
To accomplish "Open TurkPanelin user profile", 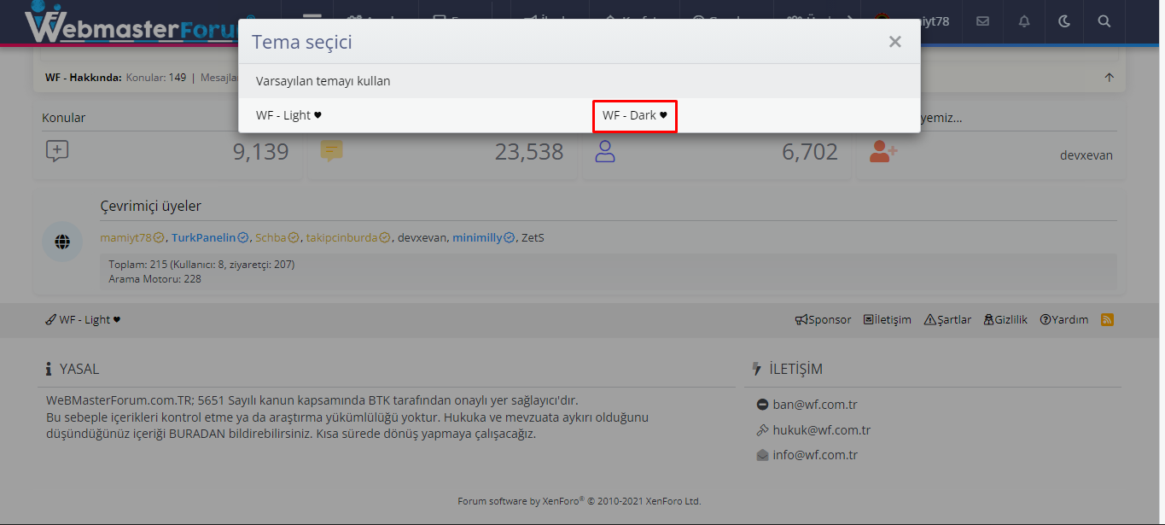I will pos(203,237).
